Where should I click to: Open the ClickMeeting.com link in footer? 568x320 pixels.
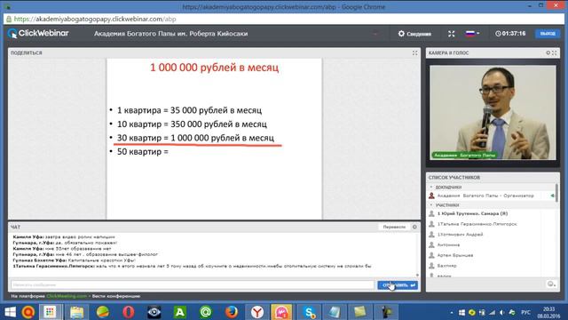coord(67,296)
